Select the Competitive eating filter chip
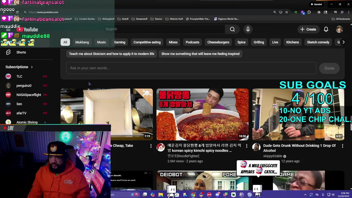352x198 pixels. (147, 42)
